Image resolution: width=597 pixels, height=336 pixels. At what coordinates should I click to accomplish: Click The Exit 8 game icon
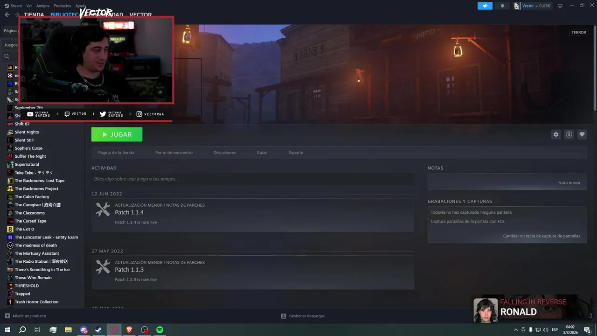tap(10, 229)
